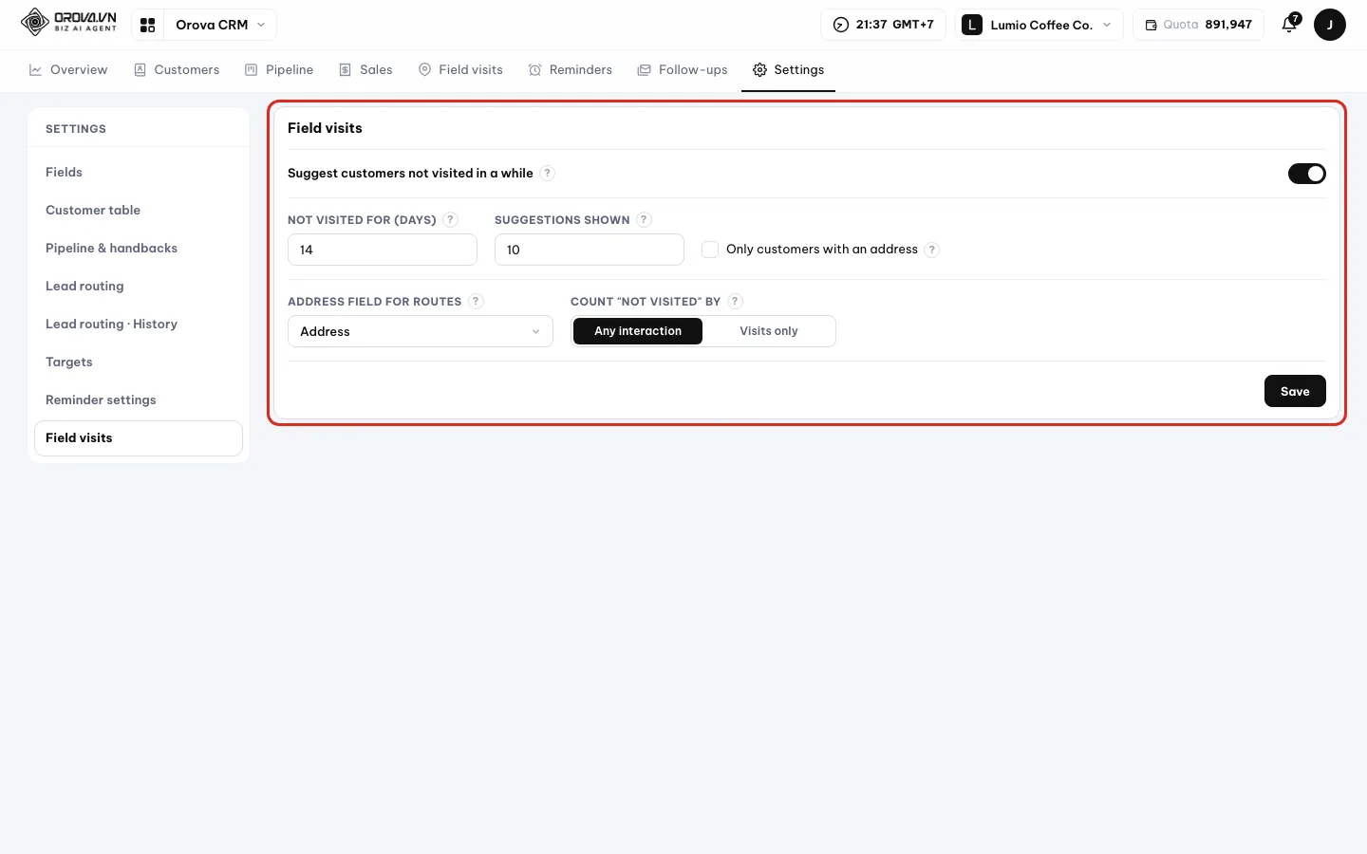This screenshot has width=1367, height=854.
Task: Open the Follow-ups tab
Action: click(683, 69)
